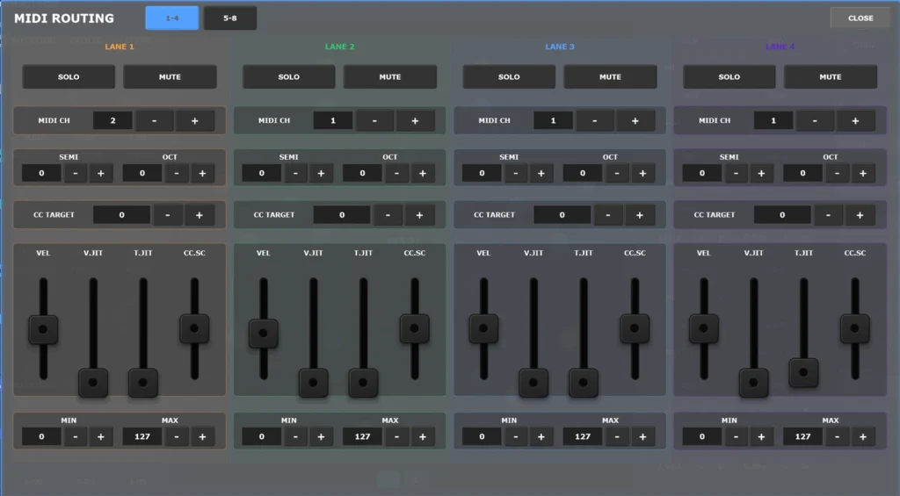Increase Lane 2 MIDI channel with plus
Image resolution: width=900 pixels, height=496 pixels.
[x=415, y=120]
